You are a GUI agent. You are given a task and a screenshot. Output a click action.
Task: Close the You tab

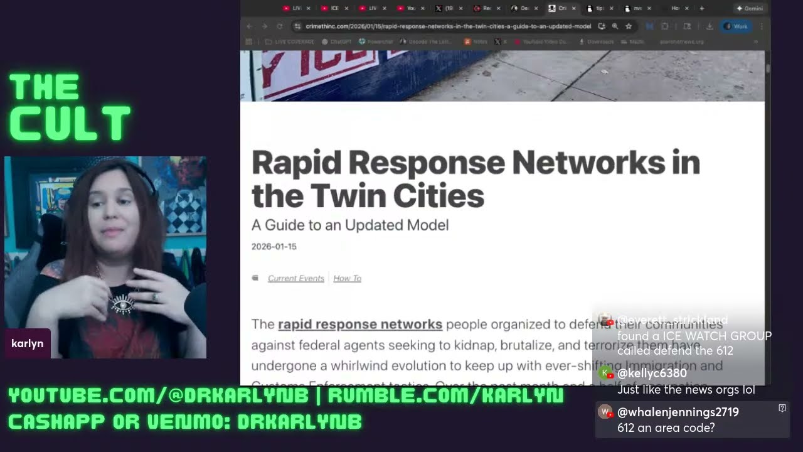click(422, 8)
